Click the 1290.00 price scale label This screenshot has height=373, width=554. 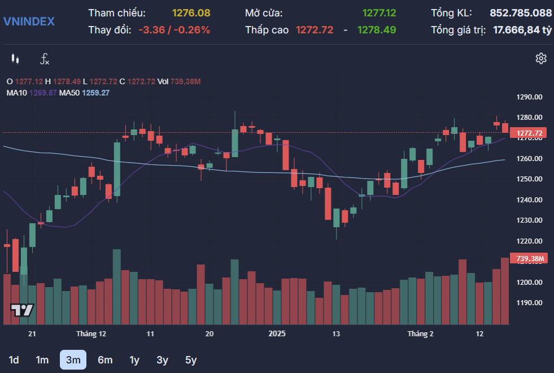click(529, 97)
